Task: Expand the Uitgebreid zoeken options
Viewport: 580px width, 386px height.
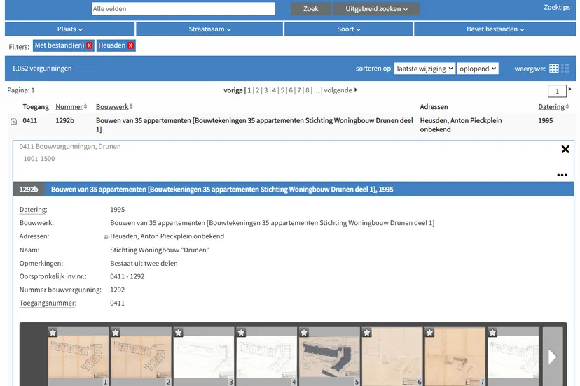Action: 376,9
